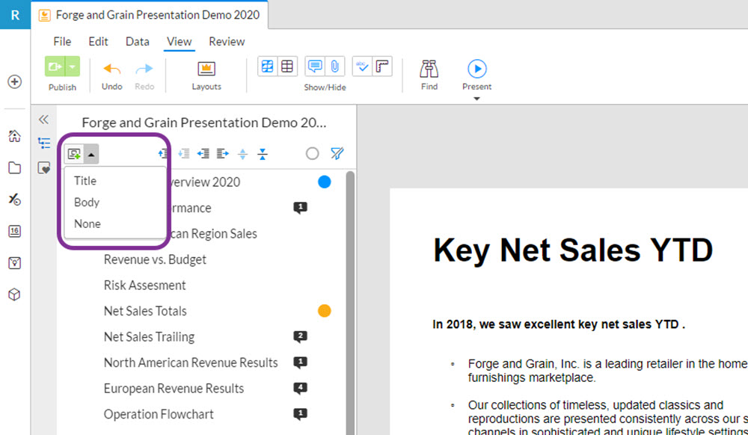The height and width of the screenshot is (435, 748).
Task: Click the greyed Redo arrow
Action: click(x=144, y=69)
